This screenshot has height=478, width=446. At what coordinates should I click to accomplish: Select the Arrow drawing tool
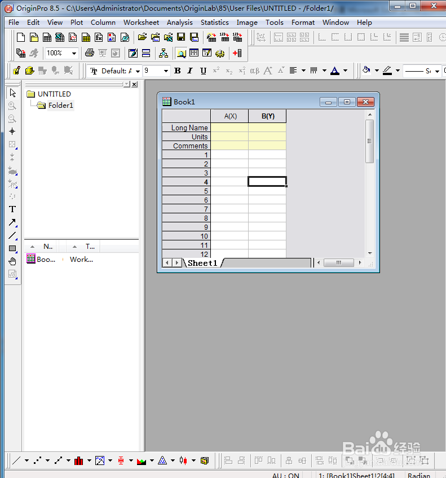(x=12, y=222)
